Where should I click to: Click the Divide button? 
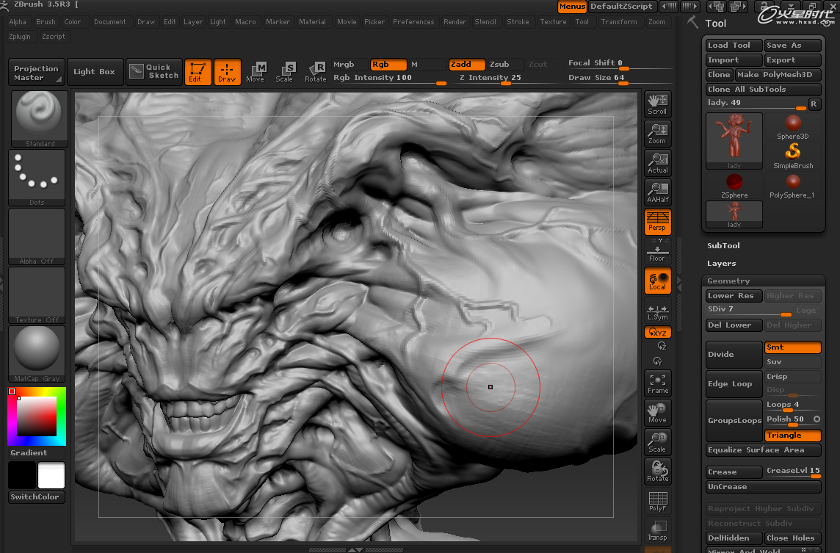[x=734, y=354]
